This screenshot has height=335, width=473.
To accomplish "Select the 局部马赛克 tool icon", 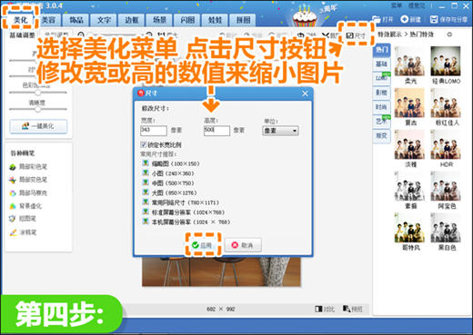I will pyautogui.click(x=13, y=193).
